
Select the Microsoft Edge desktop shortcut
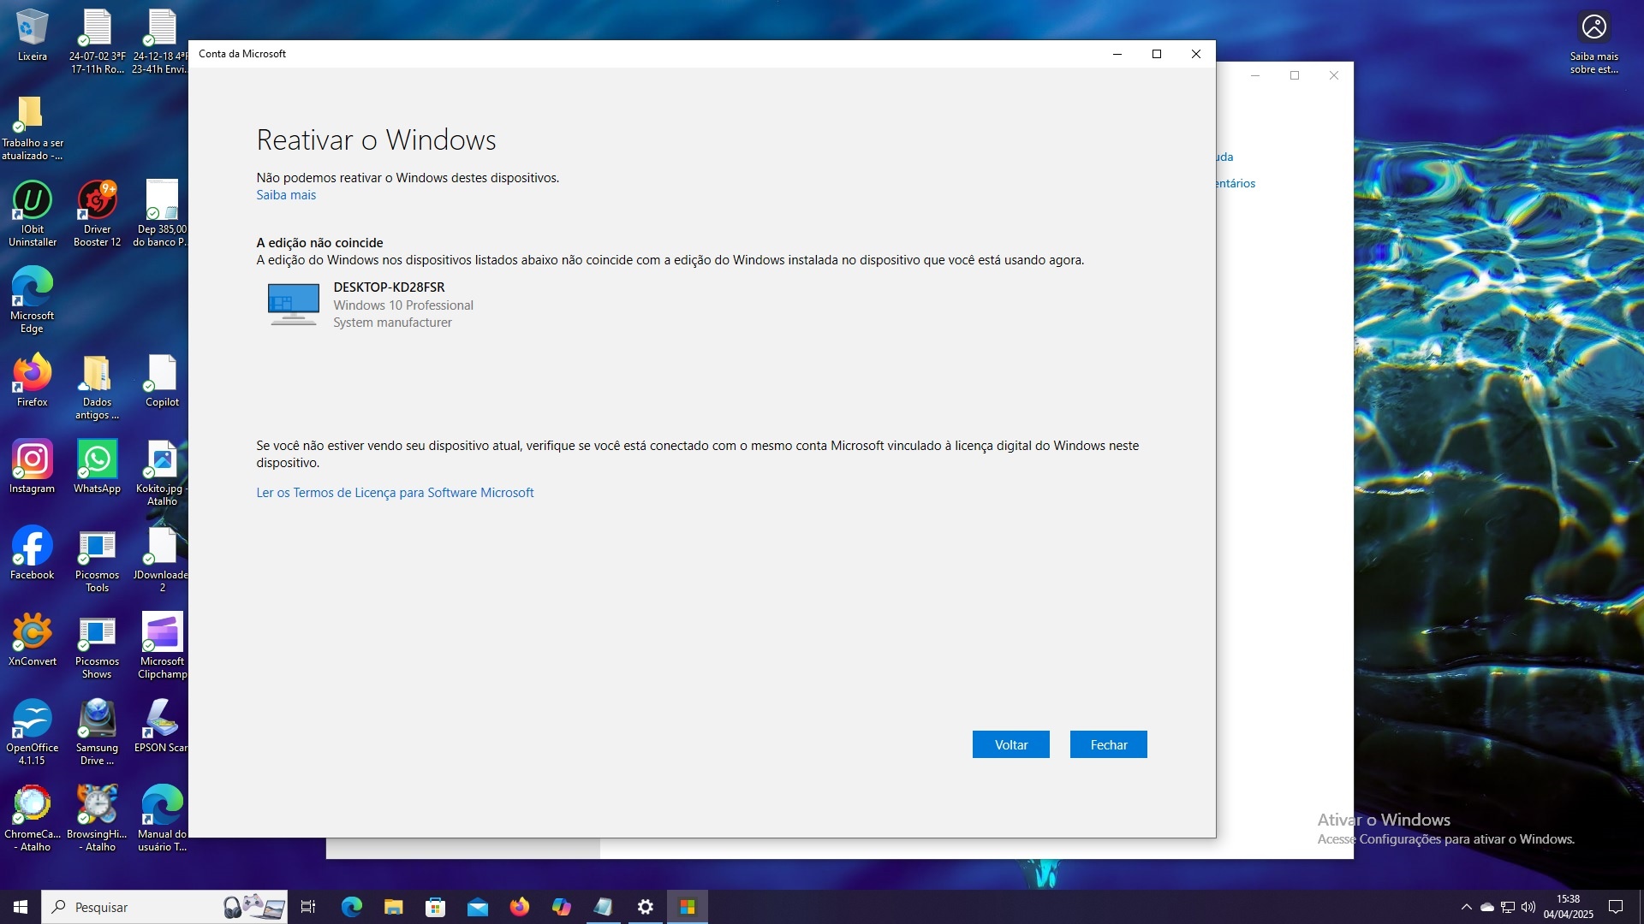pos(33,299)
